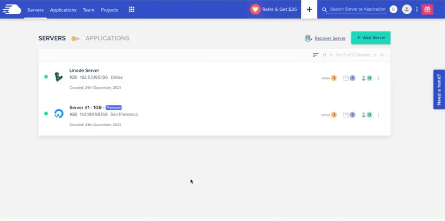Click the DigitalOcean provider logo

pyautogui.click(x=59, y=114)
